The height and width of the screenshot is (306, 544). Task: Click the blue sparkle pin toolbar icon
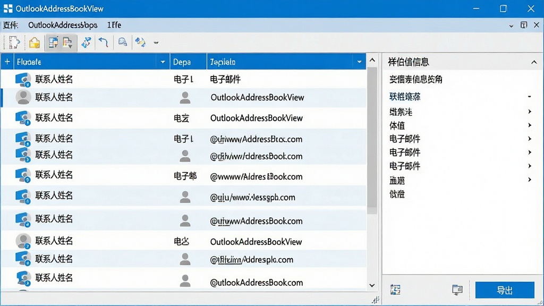86,42
